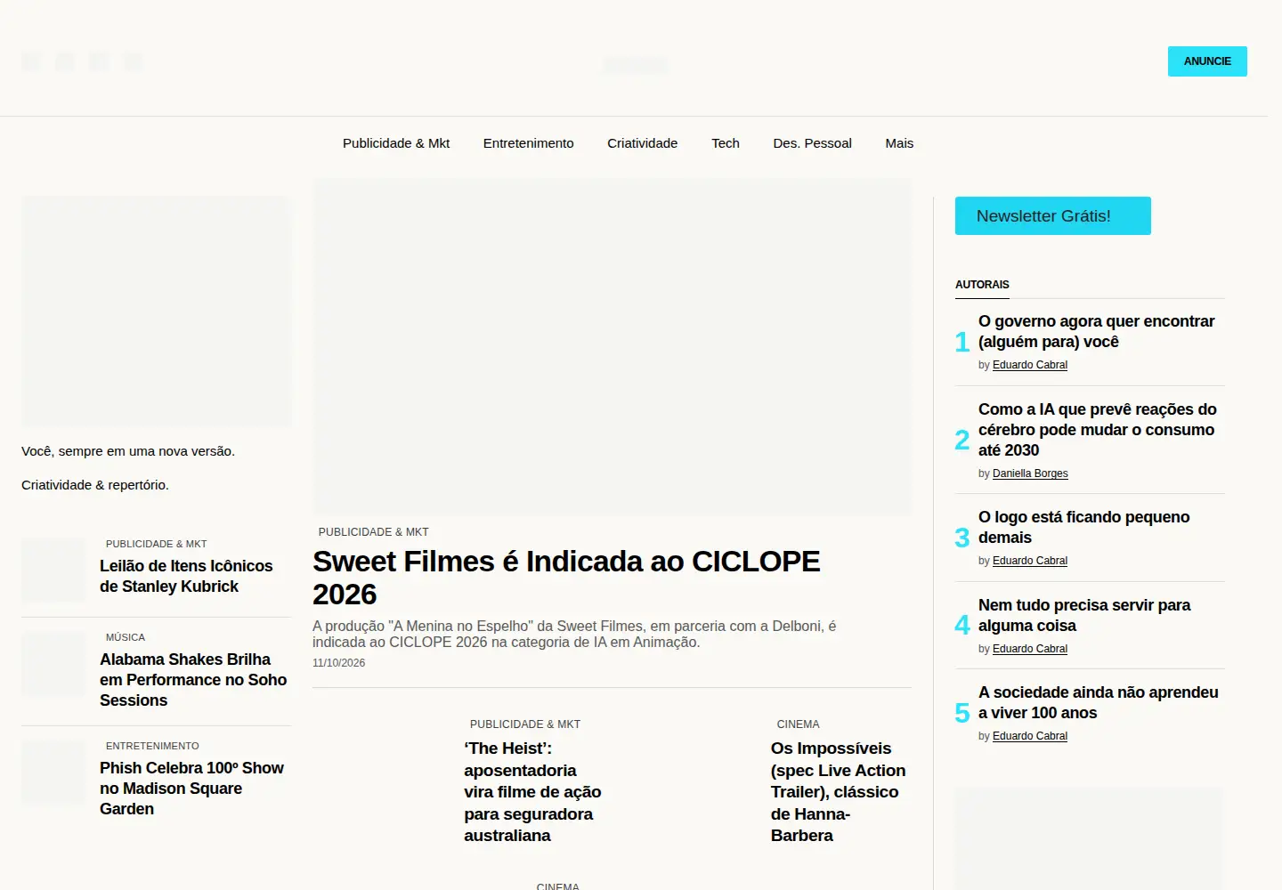Click the ranking number 3 in Autorais
The width and height of the screenshot is (1282, 890).
pos(961,538)
